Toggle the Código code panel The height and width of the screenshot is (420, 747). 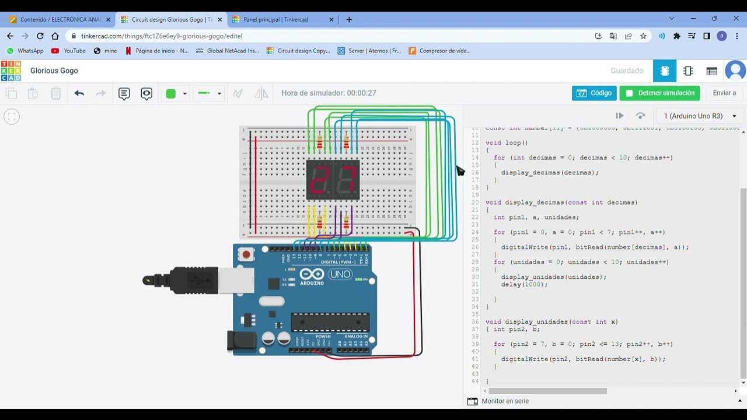[x=594, y=93]
